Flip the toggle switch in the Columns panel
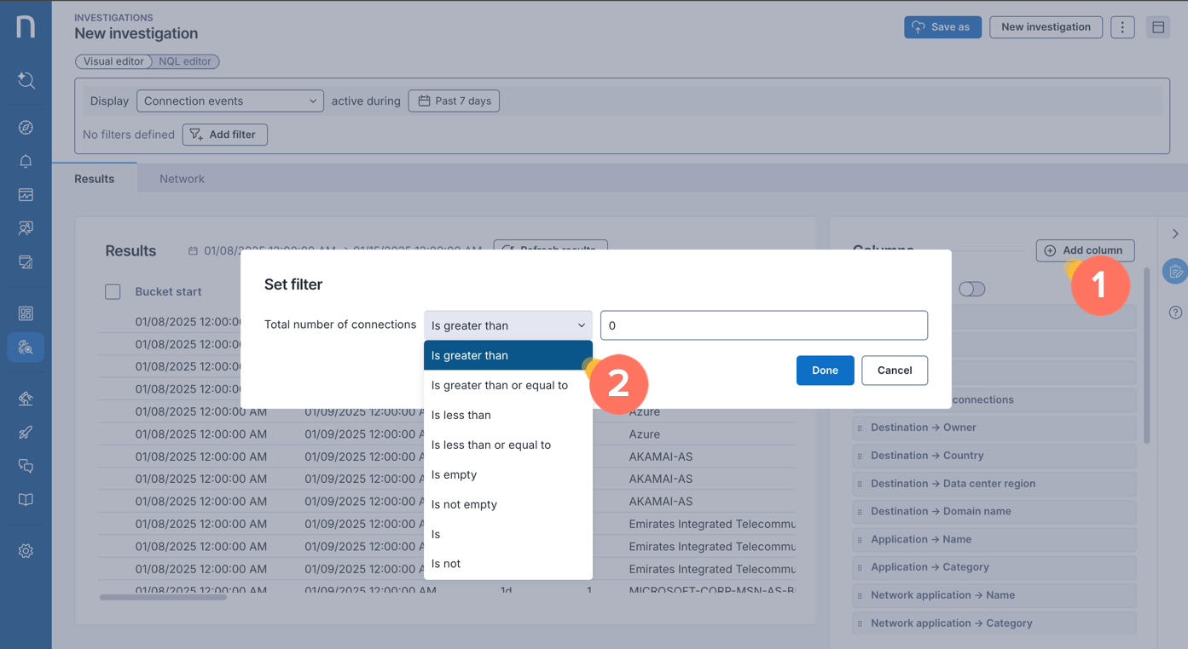1188x649 pixels. (x=971, y=290)
